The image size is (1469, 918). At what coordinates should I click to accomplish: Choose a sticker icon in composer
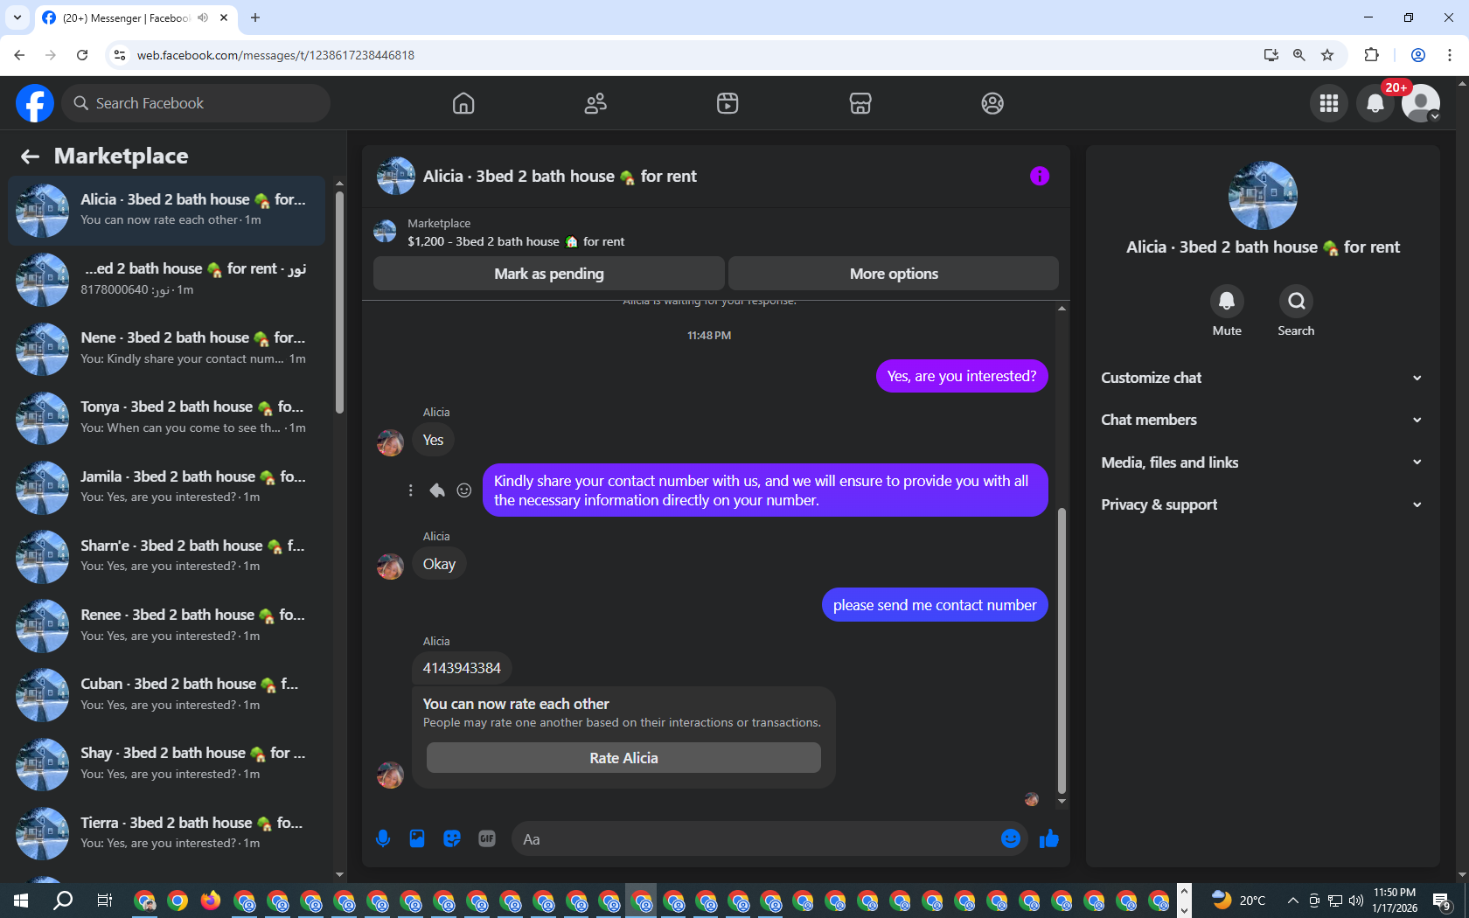452,838
